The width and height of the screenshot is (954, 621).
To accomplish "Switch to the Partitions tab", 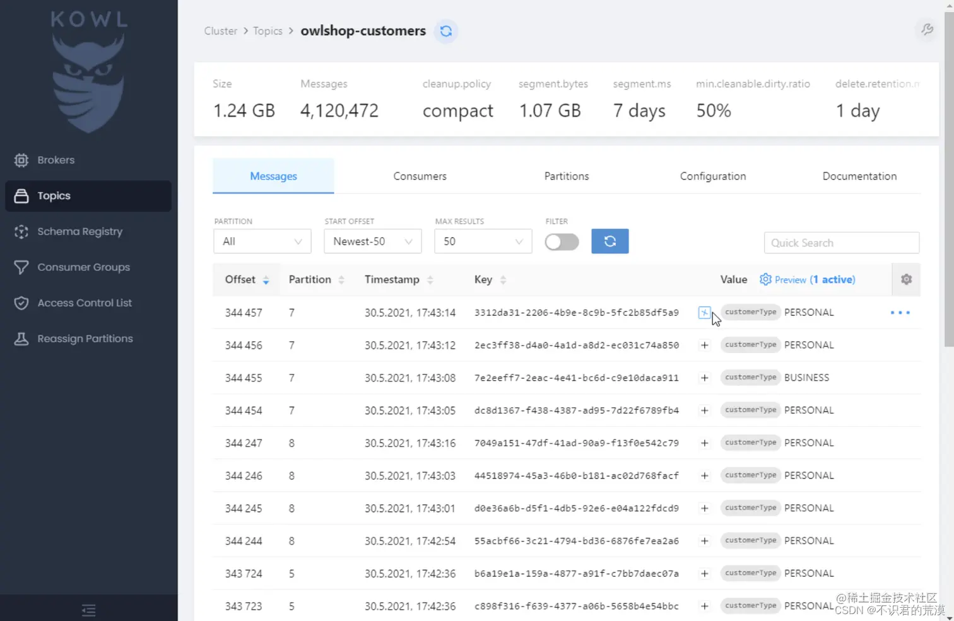I will pos(567,176).
